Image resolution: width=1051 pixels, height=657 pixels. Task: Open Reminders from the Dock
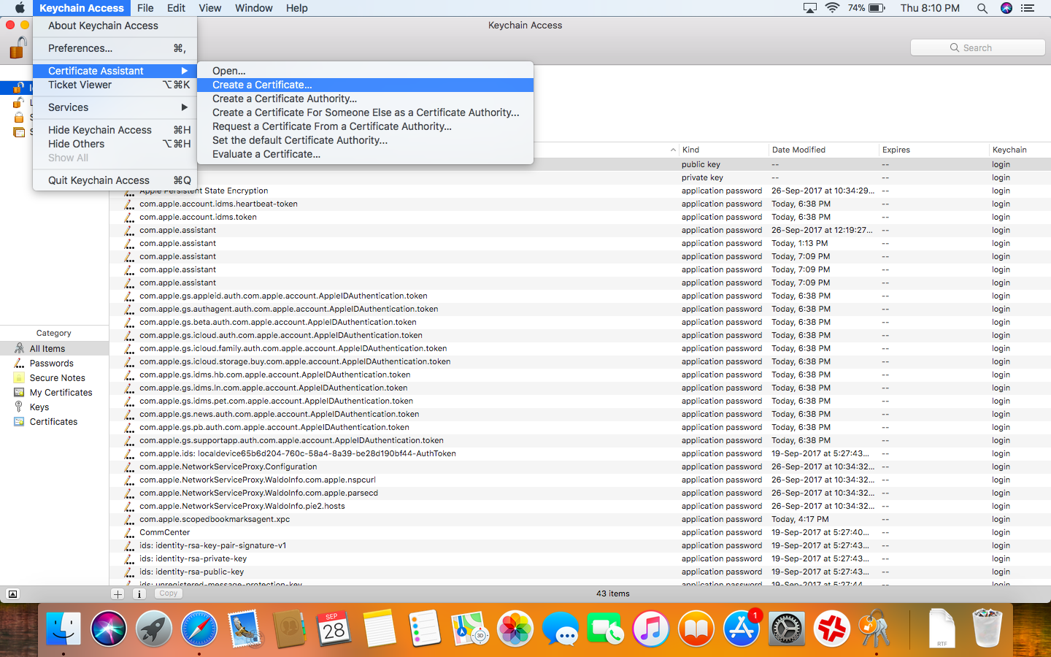(425, 629)
